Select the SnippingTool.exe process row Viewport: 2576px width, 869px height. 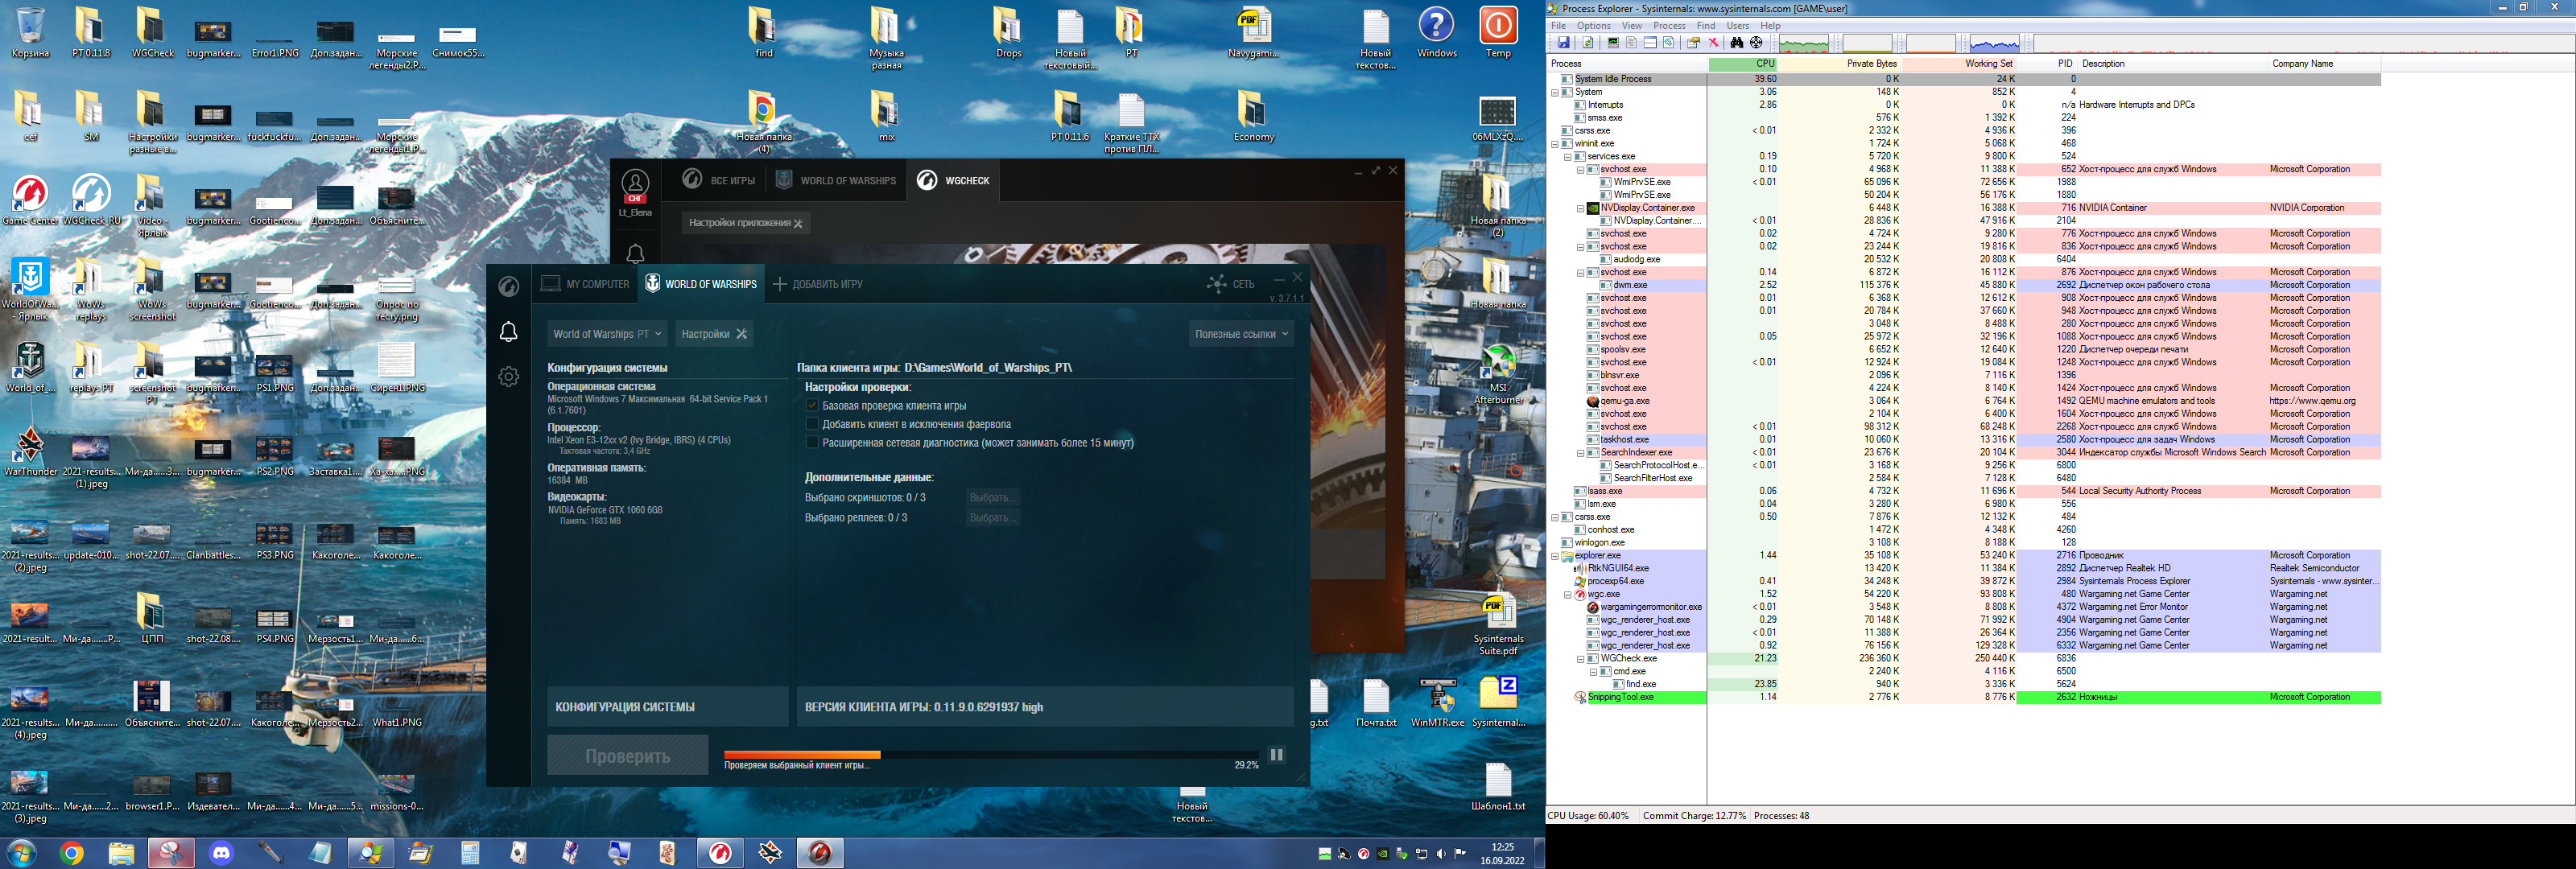click(x=1964, y=698)
